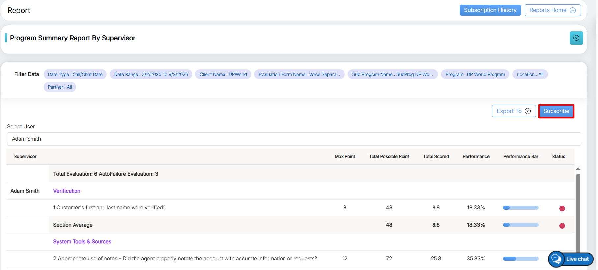This screenshot has width=598, height=270.
Task: Click the Partner: All filter chip
Action: coord(60,87)
